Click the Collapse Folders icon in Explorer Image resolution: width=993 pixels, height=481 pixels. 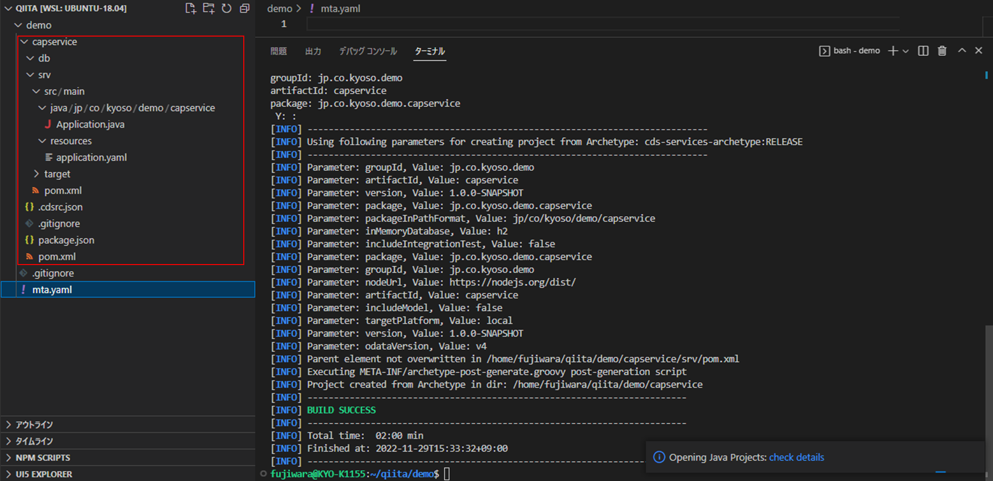click(x=244, y=8)
